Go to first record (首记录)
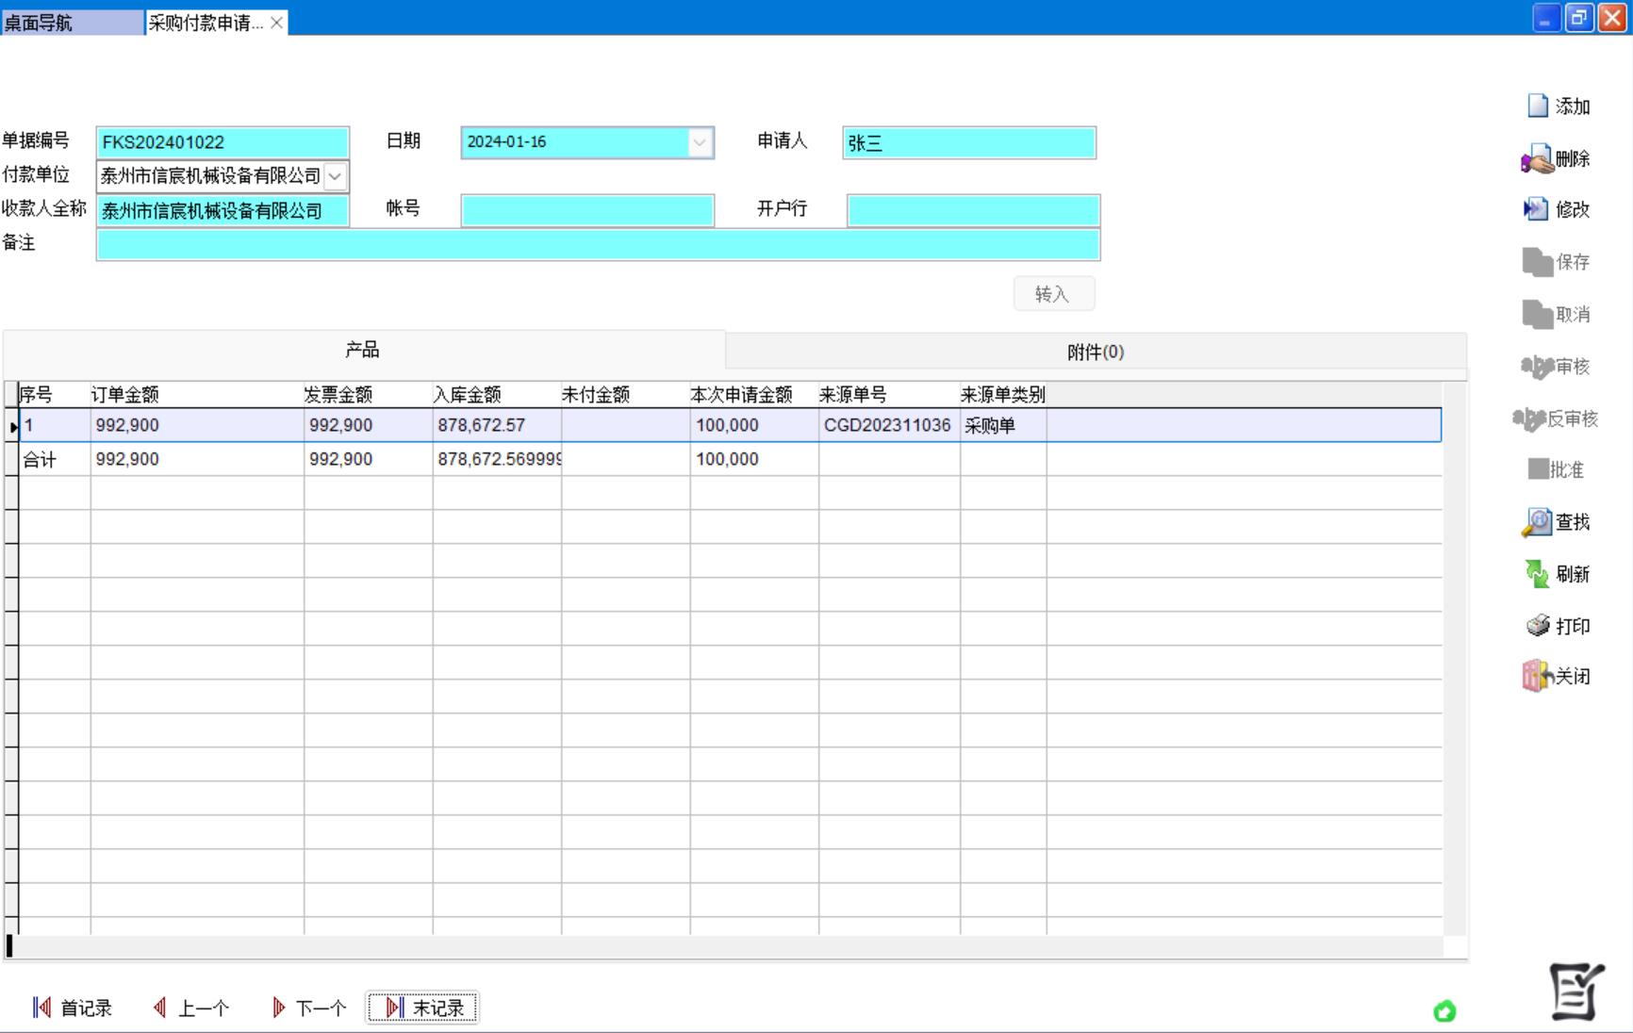Image resolution: width=1633 pixels, height=1033 pixels. pyautogui.click(x=73, y=1008)
